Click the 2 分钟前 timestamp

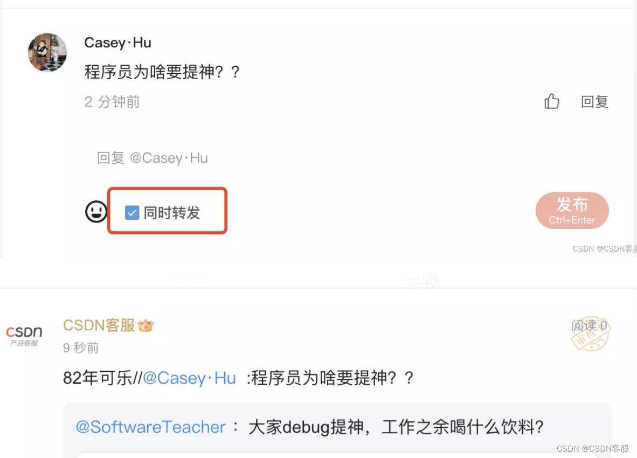(x=112, y=101)
